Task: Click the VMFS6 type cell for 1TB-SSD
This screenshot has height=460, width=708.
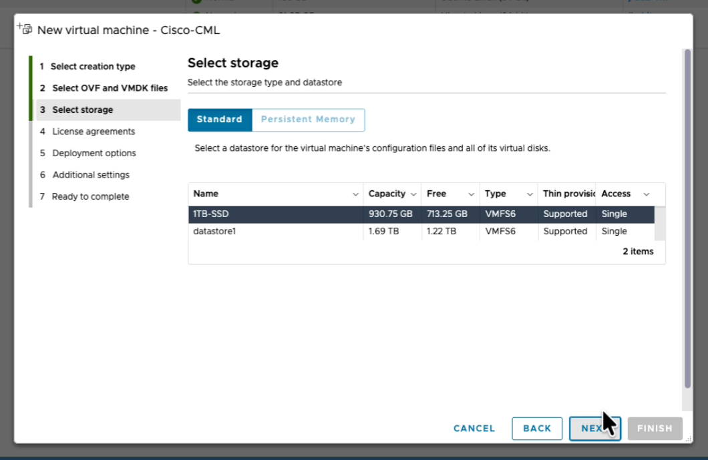Action: [500, 214]
